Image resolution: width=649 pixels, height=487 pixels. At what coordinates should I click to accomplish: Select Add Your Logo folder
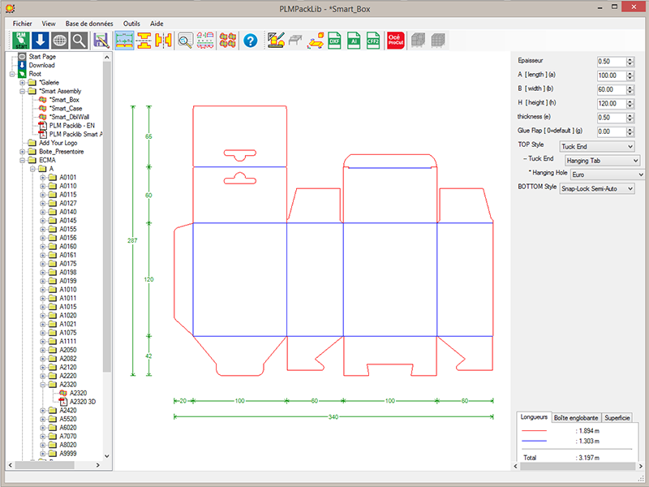(x=58, y=143)
